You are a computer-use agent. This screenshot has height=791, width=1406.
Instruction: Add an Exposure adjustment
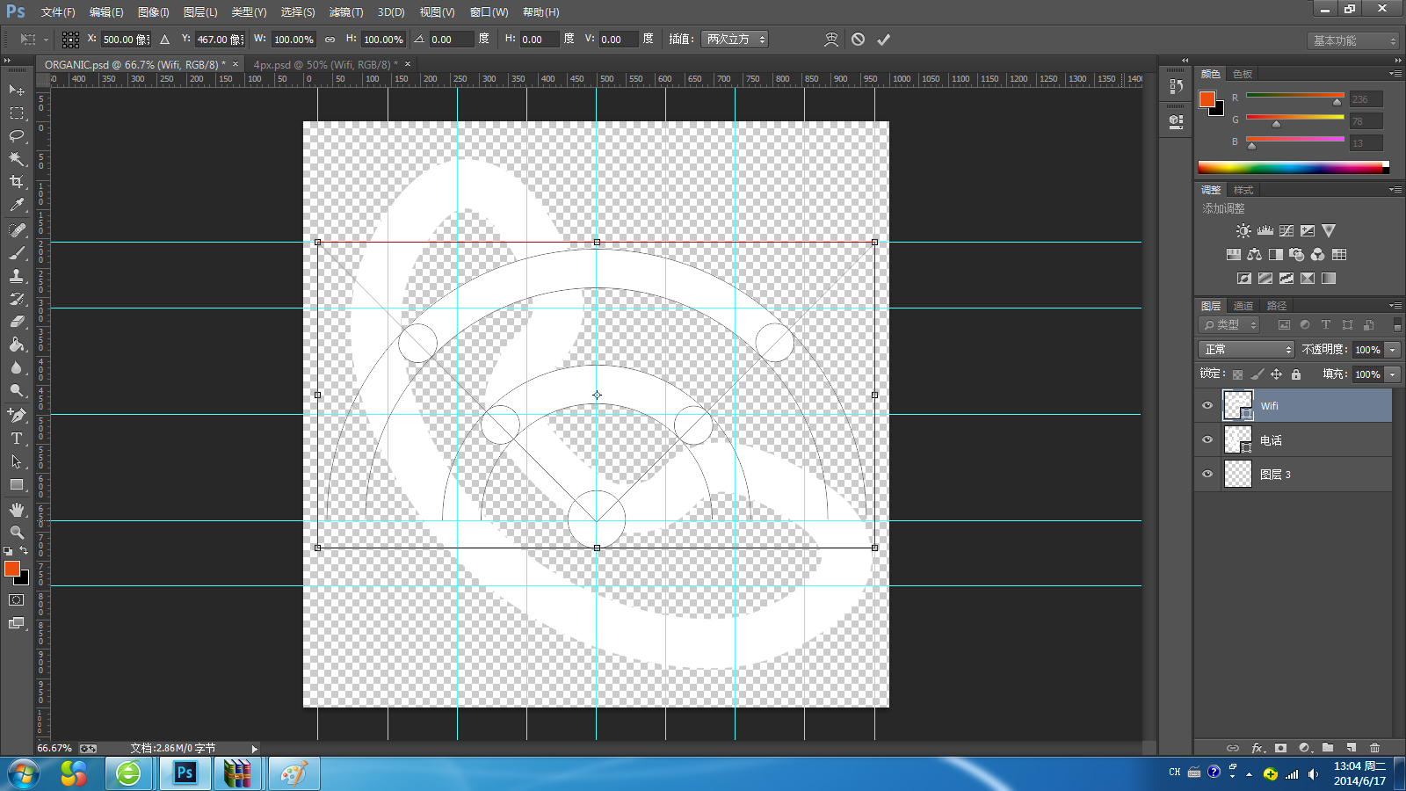1308,231
